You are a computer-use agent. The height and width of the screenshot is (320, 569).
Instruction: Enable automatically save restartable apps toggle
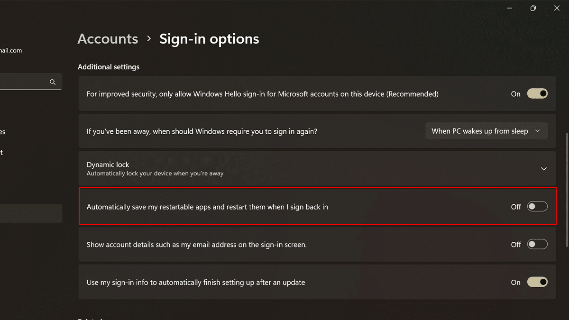pos(537,207)
